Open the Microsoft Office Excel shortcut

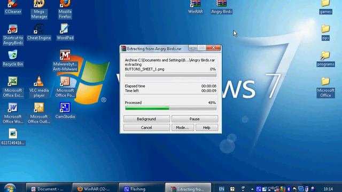pyautogui.click(x=13, y=87)
